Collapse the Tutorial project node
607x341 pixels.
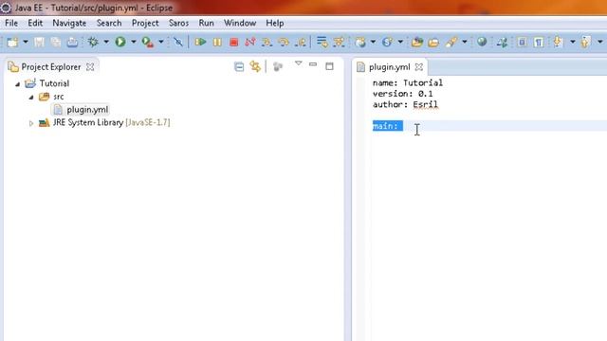[17, 84]
